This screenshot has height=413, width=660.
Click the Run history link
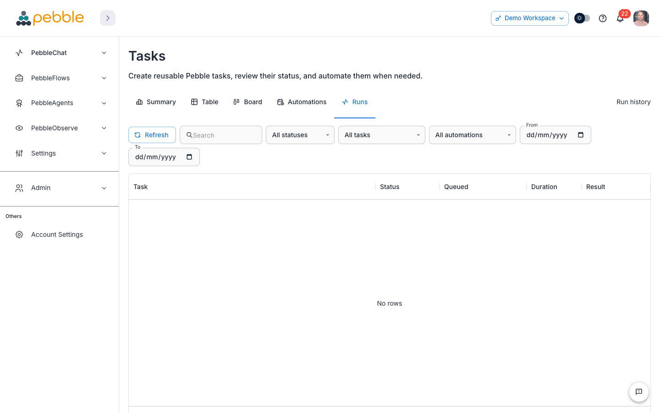tap(633, 102)
